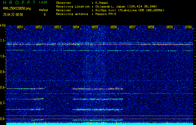Select the 0659 time marker

170,27
